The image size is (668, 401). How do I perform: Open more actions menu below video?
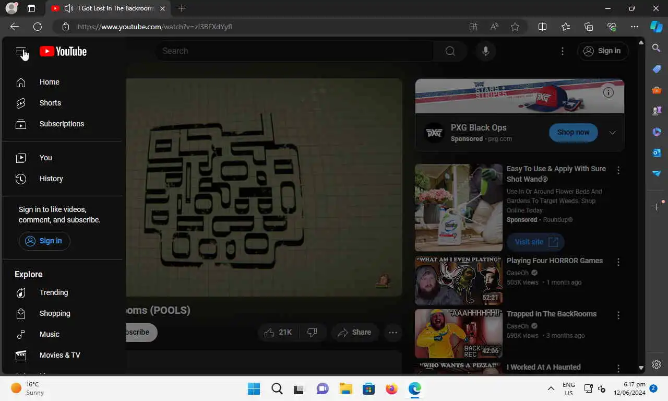pyautogui.click(x=393, y=333)
